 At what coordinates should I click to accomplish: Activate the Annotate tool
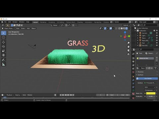click(3, 60)
